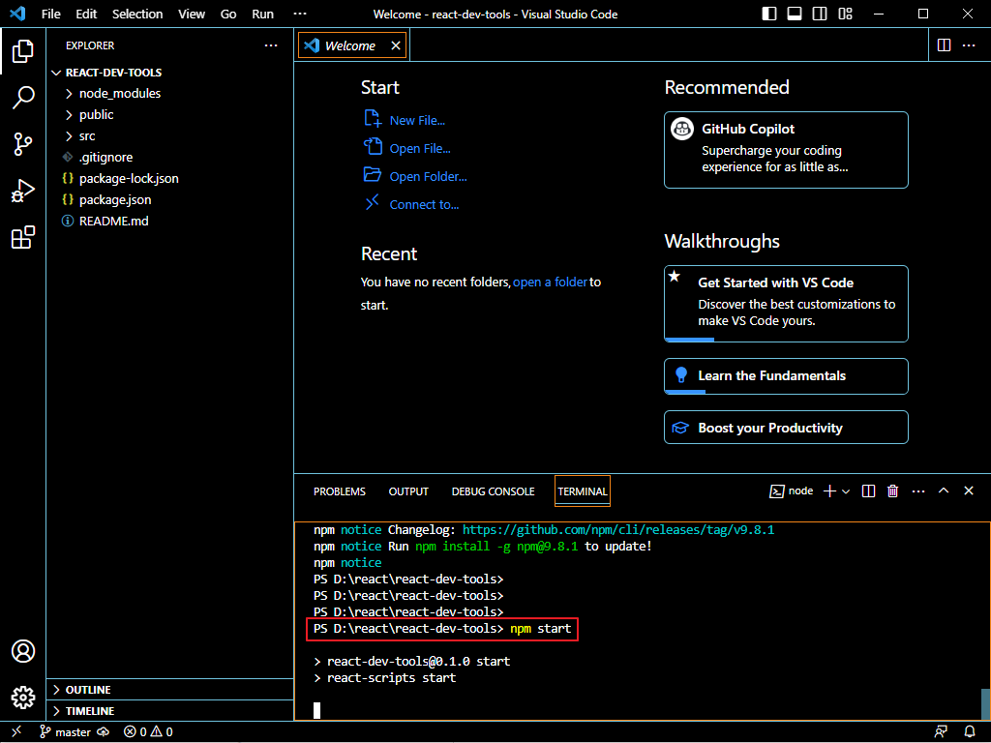
Task: Open Source Control view in activity bar
Action: coord(23,145)
